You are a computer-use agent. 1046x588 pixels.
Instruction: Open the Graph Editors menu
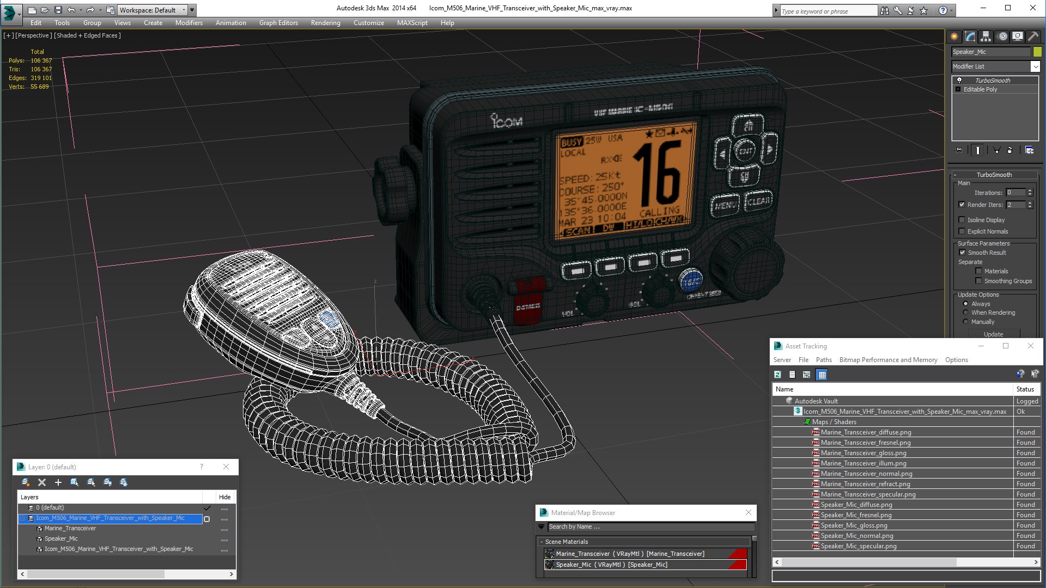278,23
